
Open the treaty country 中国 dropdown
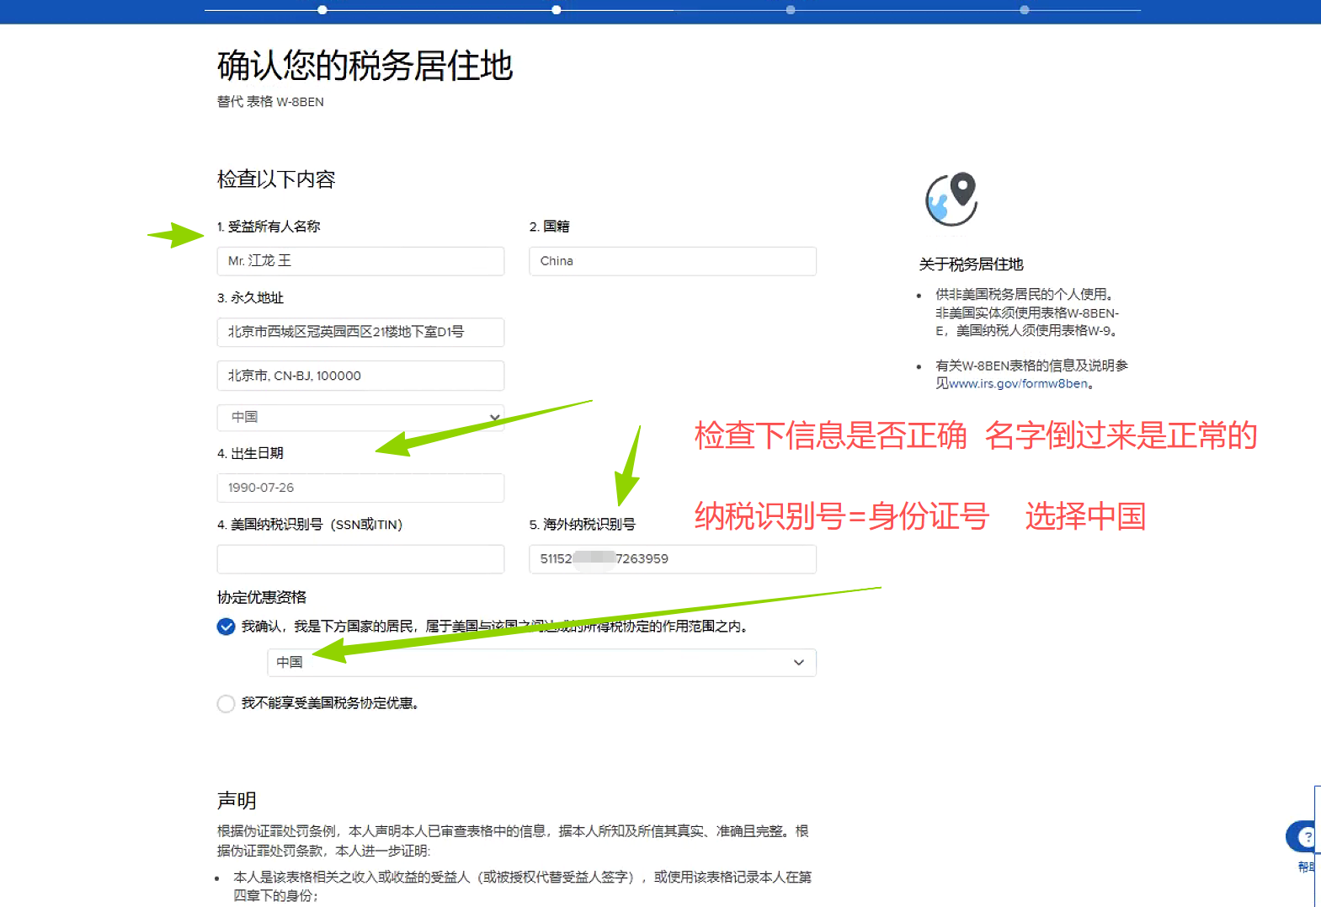click(x=541, y=663)
